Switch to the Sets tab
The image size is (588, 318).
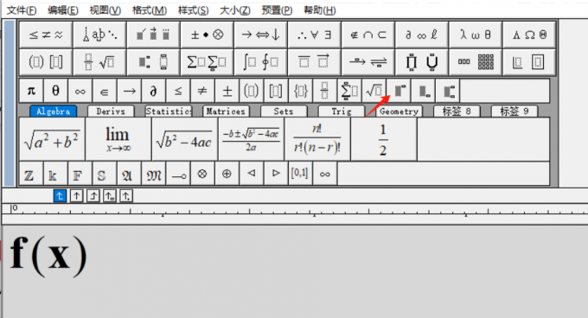coord(284,111)
